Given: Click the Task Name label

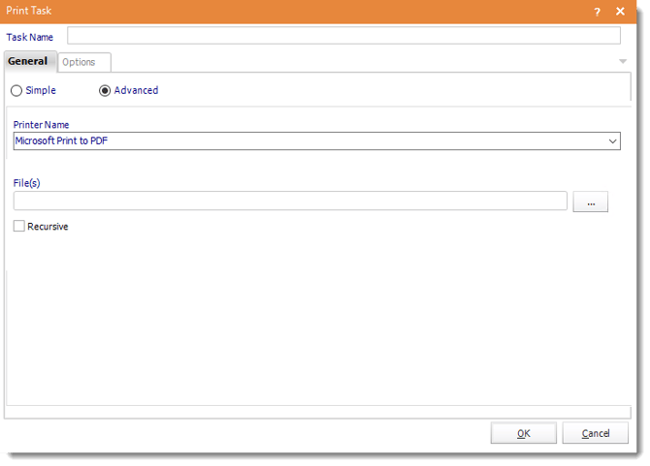Looking at the screenshot, I should pos(30,37).
